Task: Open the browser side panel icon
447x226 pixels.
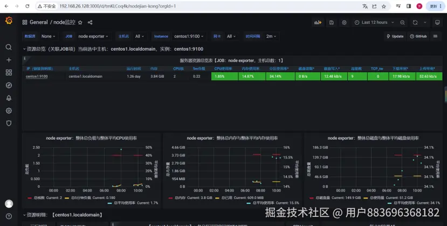Action: pos(409,6)
